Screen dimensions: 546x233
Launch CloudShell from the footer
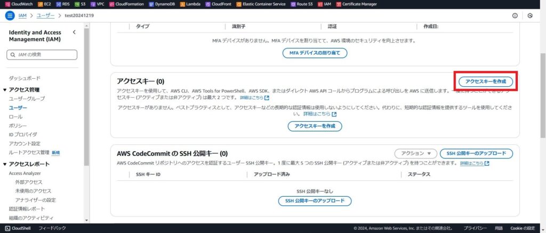18,228
